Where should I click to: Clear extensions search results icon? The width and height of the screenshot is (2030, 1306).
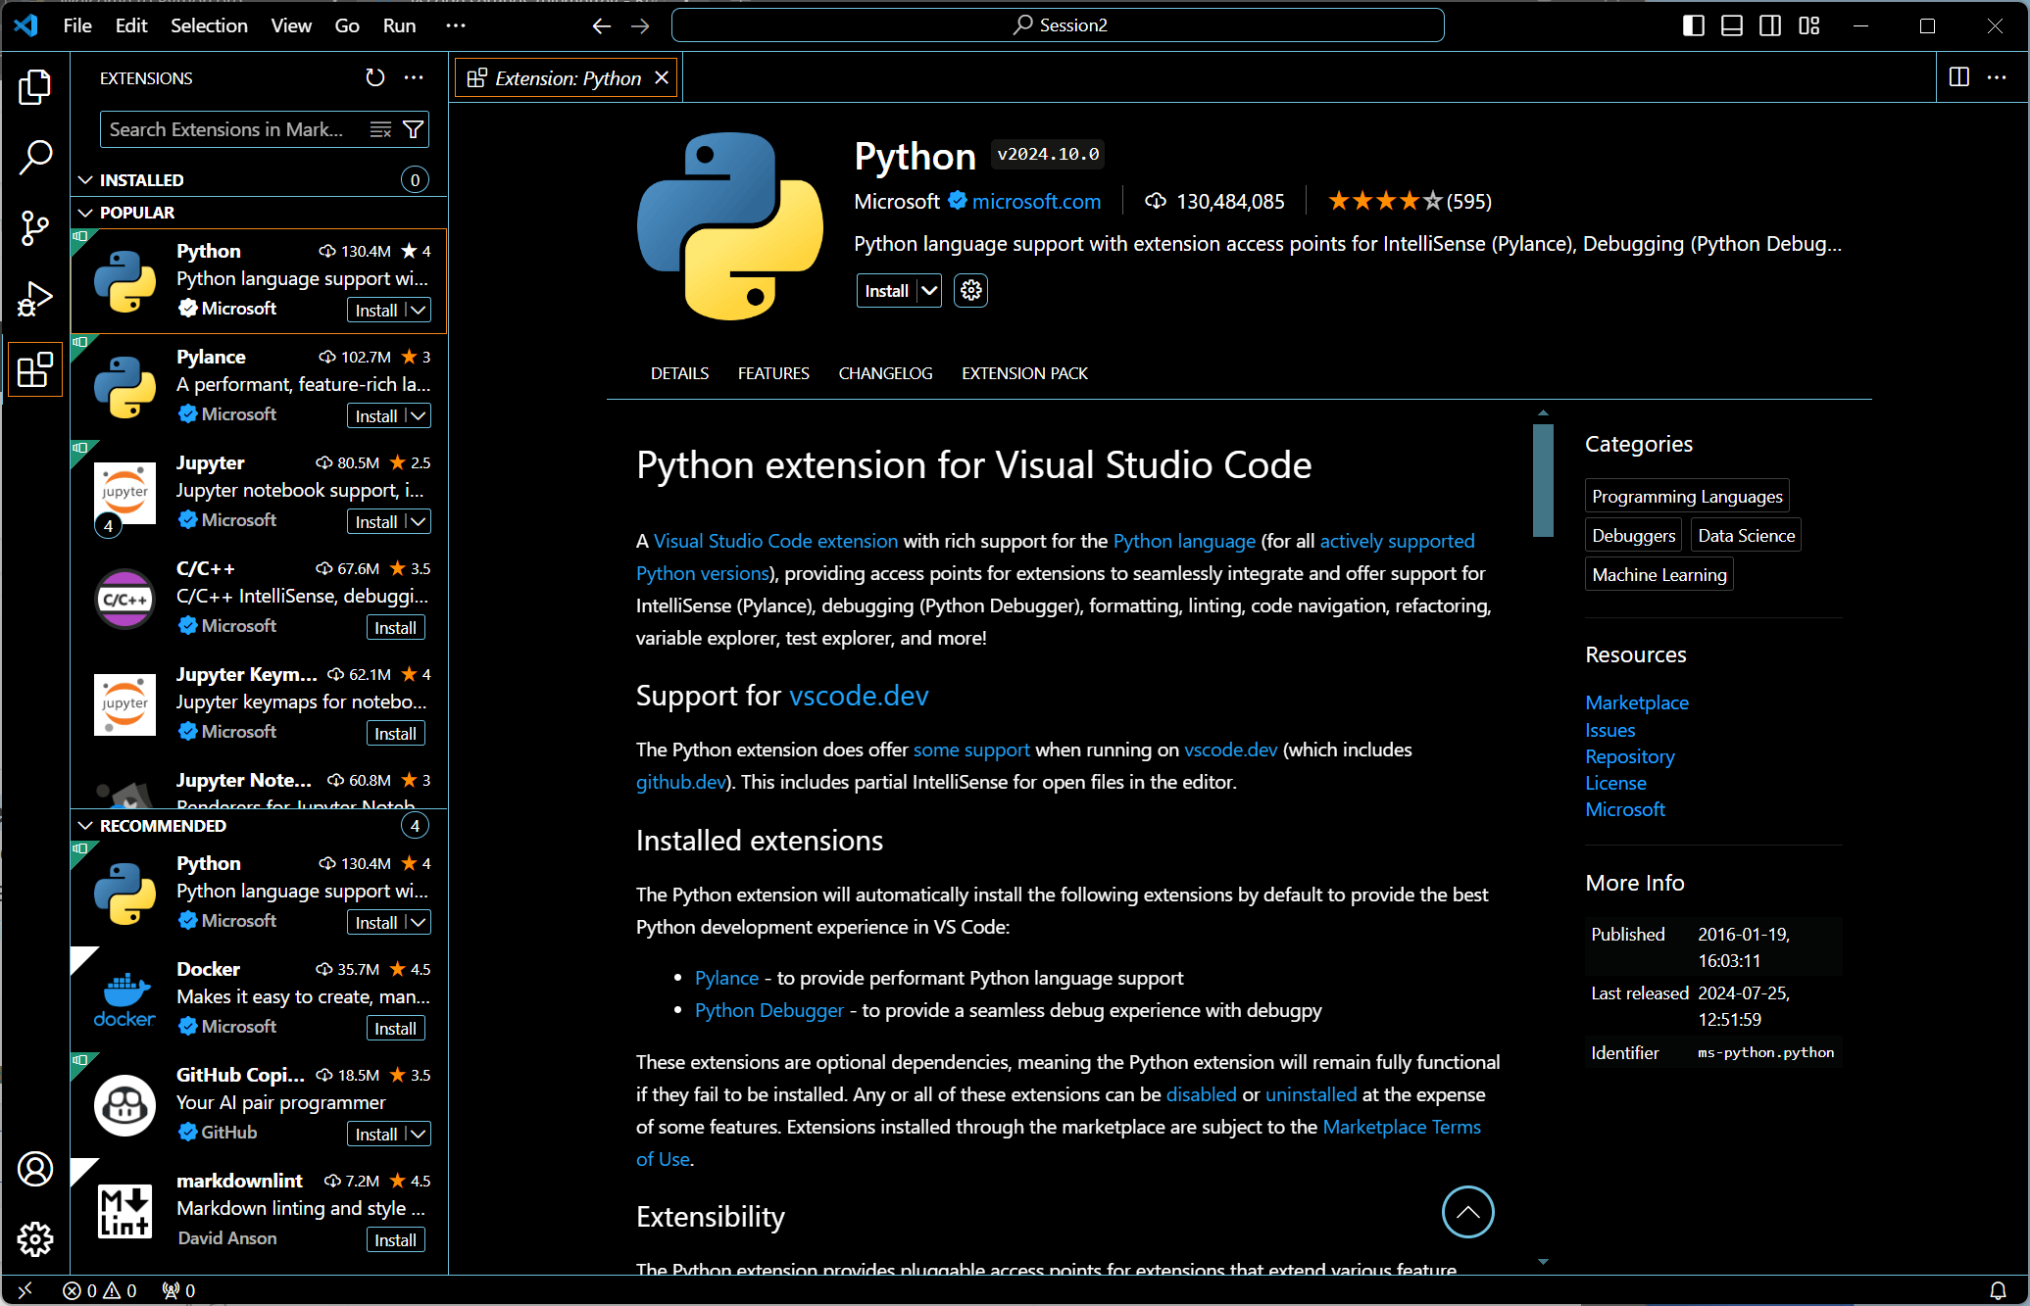click(x=380, y=129)
